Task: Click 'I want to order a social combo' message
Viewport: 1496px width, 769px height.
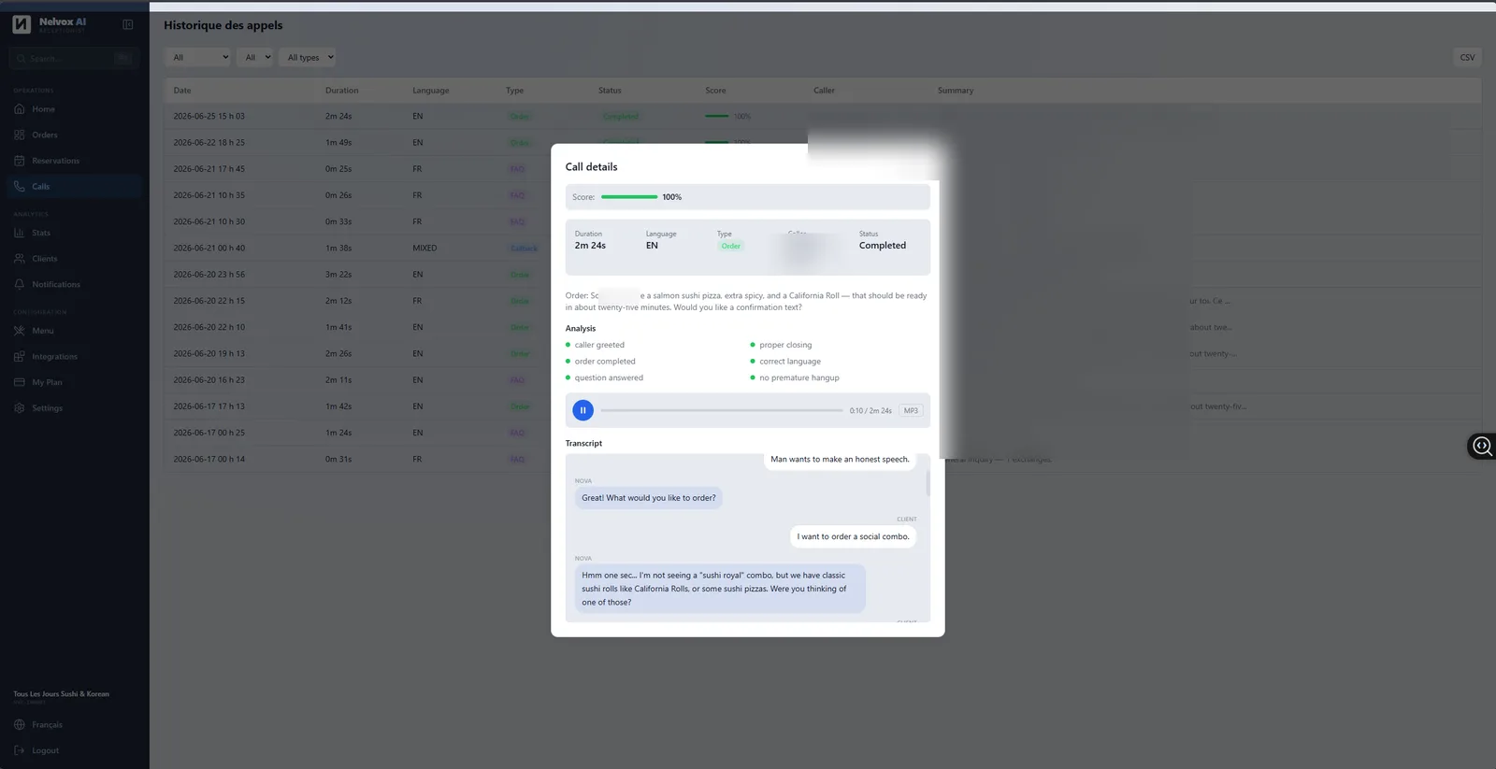Action: click(853, 536)
